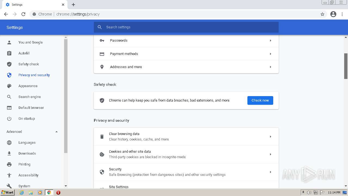Click the Search engine magnifier icon
348x196 pixels.
(9, 97)
